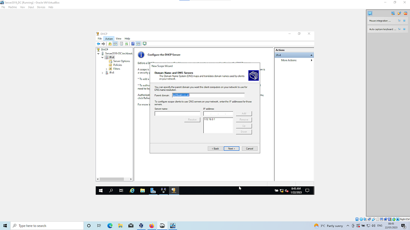Click the tree pane horizontal scrollbar

pos(112,179)
